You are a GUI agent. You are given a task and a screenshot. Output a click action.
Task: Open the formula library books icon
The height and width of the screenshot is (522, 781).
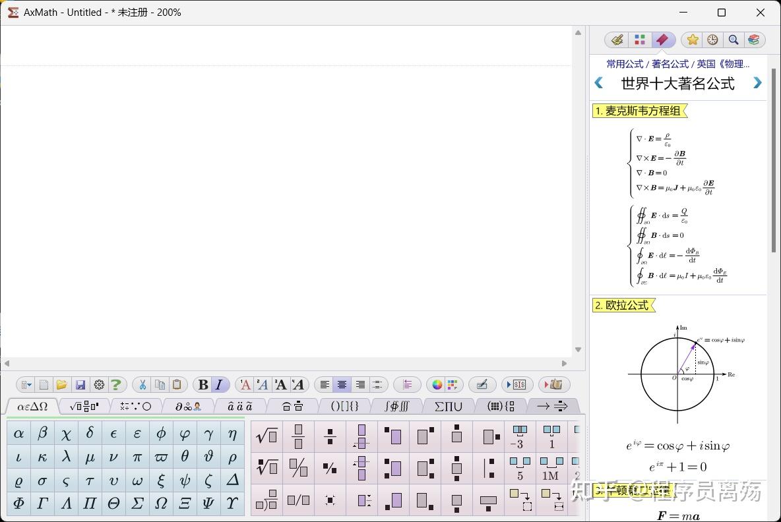point(754,40)
